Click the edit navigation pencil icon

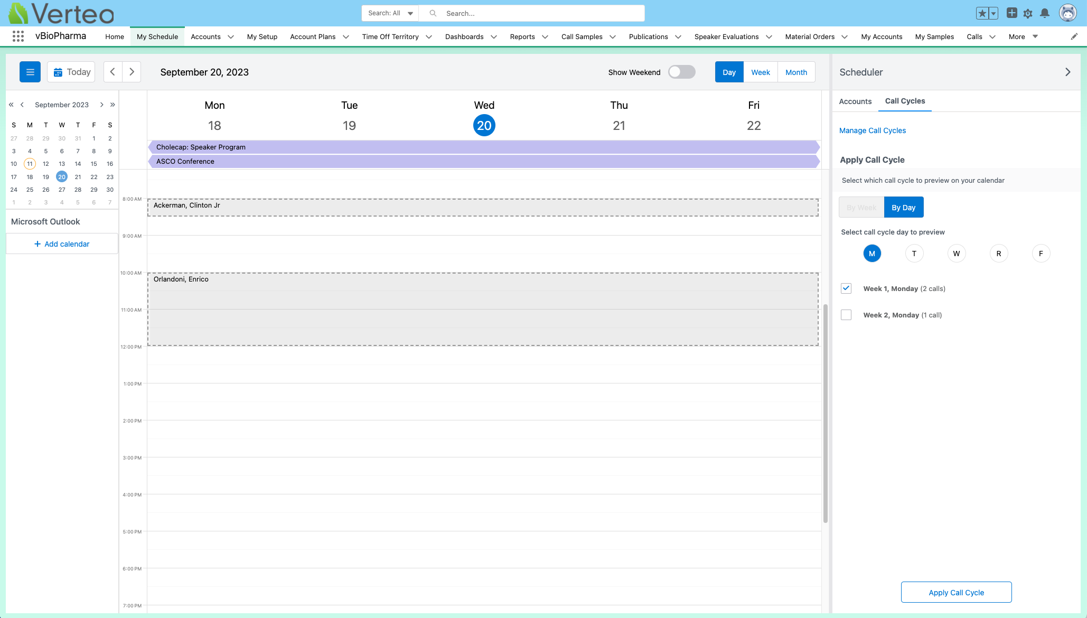pyautogui.click(x=1074, y=36)
